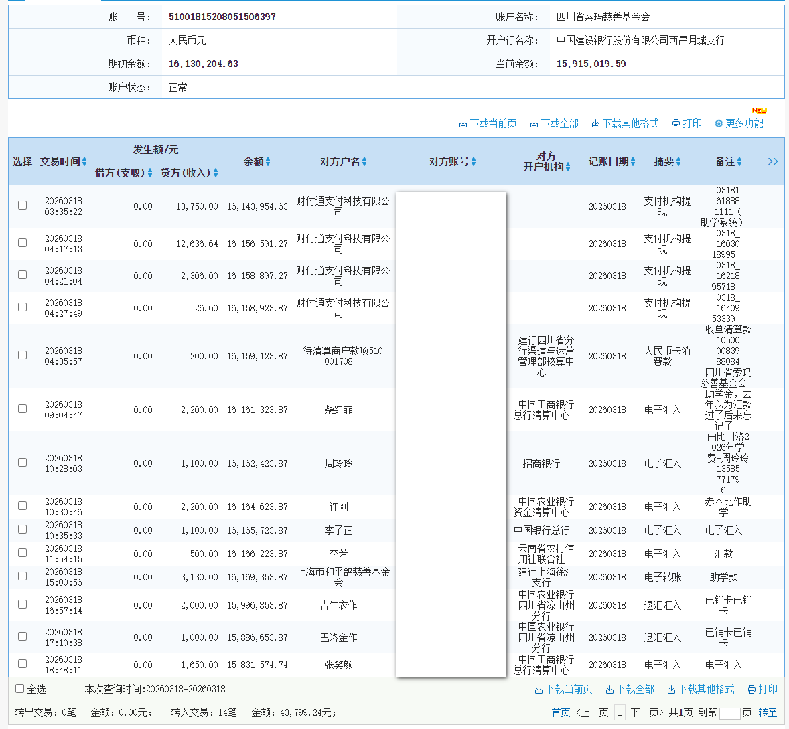Click the top 下载当前页 download icon
Image resolution: width=789 pixels, height=729 pixels.
[463, 123]
